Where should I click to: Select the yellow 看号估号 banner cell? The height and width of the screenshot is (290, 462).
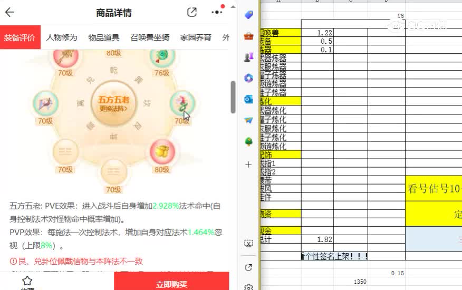click(x=434, y=189)
